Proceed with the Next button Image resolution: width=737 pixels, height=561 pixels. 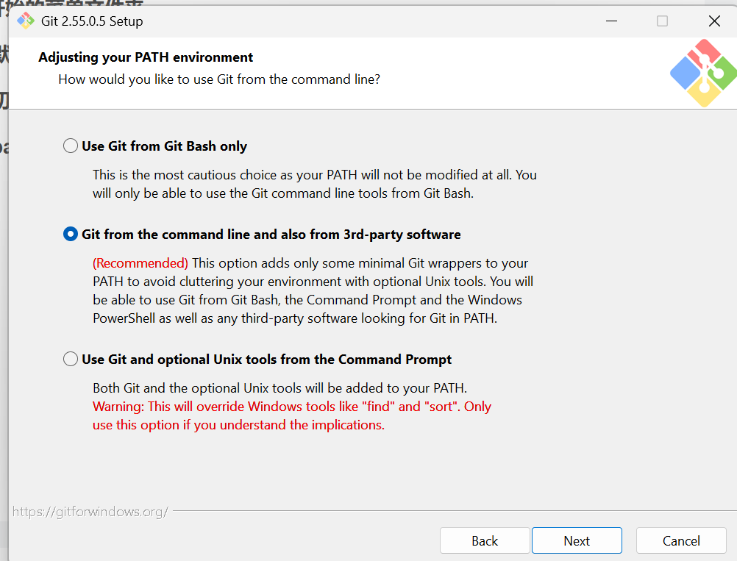[577, 541]
